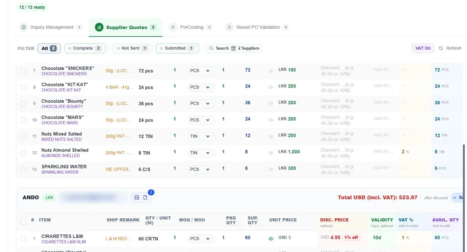Check the CIRARETTES L&M row checkbox
Viewport: 467px width, 252px height.
[23, 239]
